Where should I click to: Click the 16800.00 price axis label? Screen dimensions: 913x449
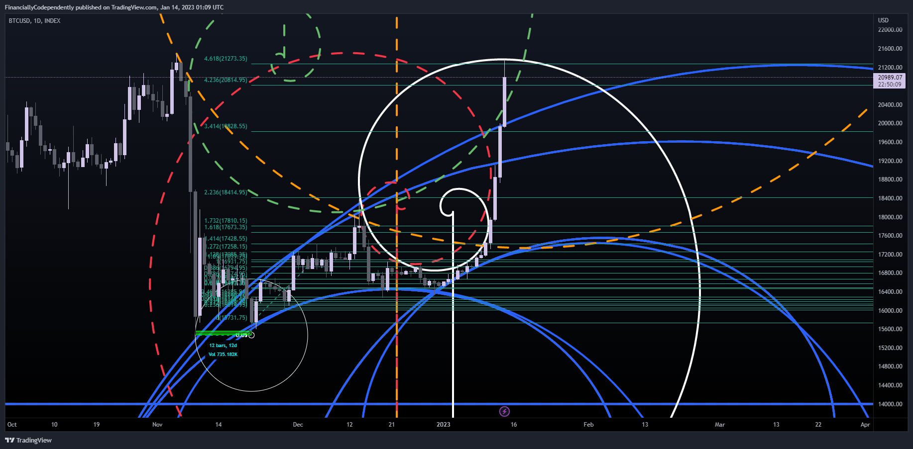(890, 273)
